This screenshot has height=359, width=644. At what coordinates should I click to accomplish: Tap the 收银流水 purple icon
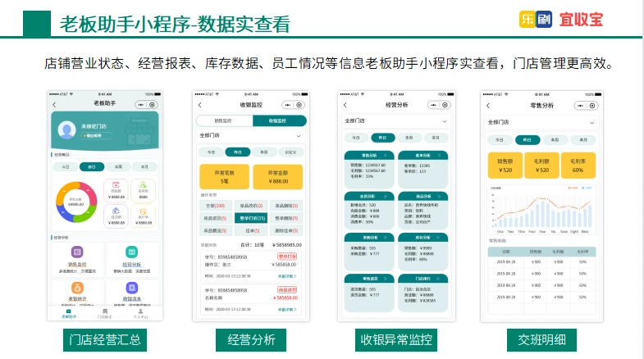(131, 289)
